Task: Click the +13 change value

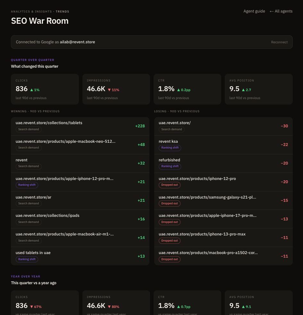Action: (x=141, y=256)
